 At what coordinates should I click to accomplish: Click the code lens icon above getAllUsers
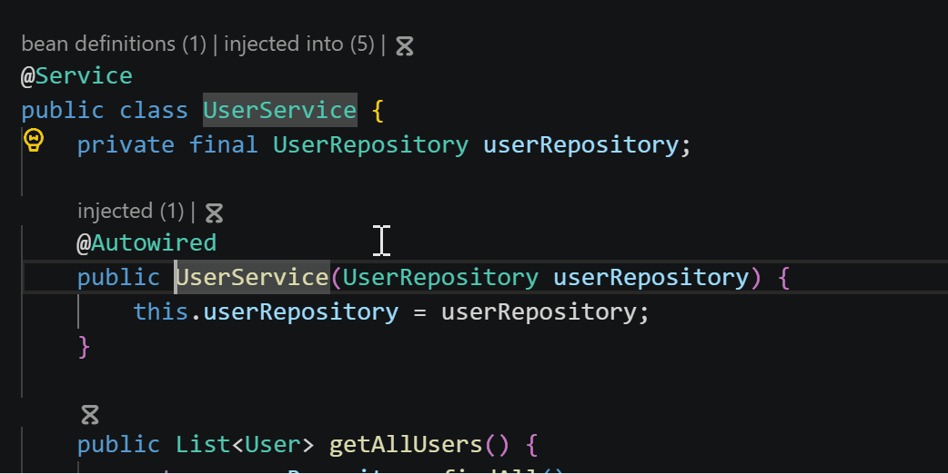[90, 415]
